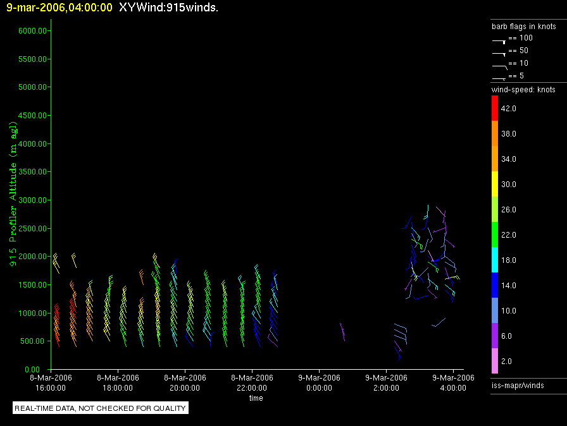Click the 'wind-speed: knots' legend heading

(523, 90)
